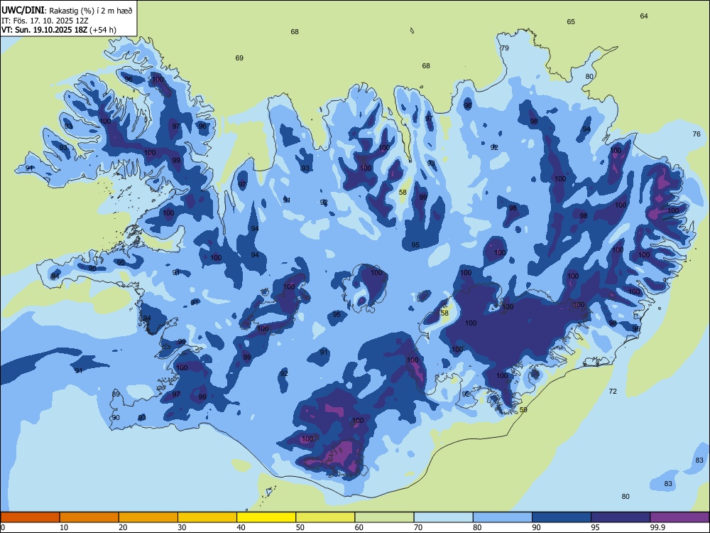Click the navy 95–99.9 legend swatch
Screen dimensions: 710x533
click(621, 517)
